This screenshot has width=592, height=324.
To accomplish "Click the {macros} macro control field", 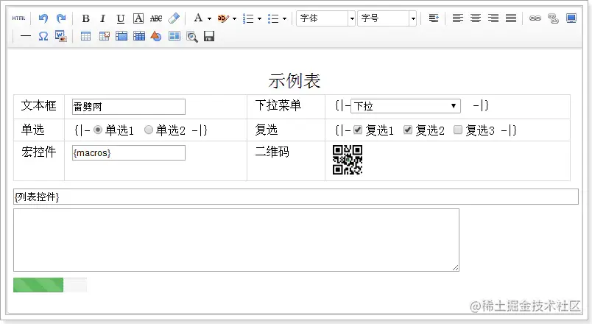I will pos(129,153).
